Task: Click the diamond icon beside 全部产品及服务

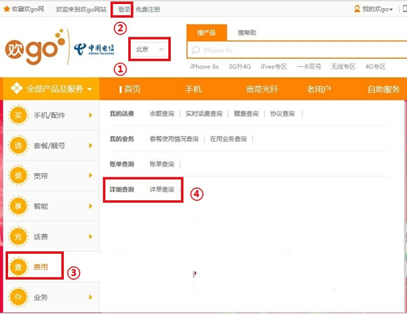Action: (x=16, y=89)
